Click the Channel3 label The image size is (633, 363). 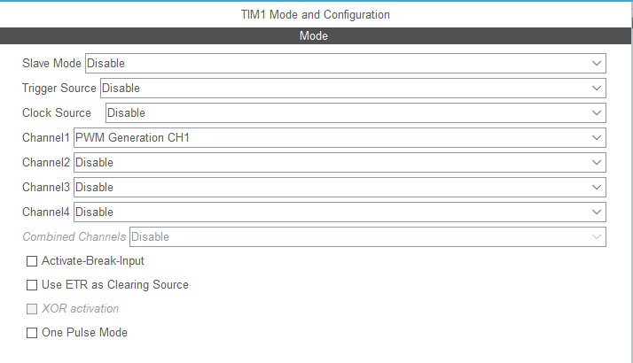point(45,187)
